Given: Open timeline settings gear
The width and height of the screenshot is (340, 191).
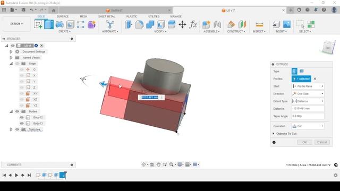Looking at the screenshot, I should (x=336, y=175).
